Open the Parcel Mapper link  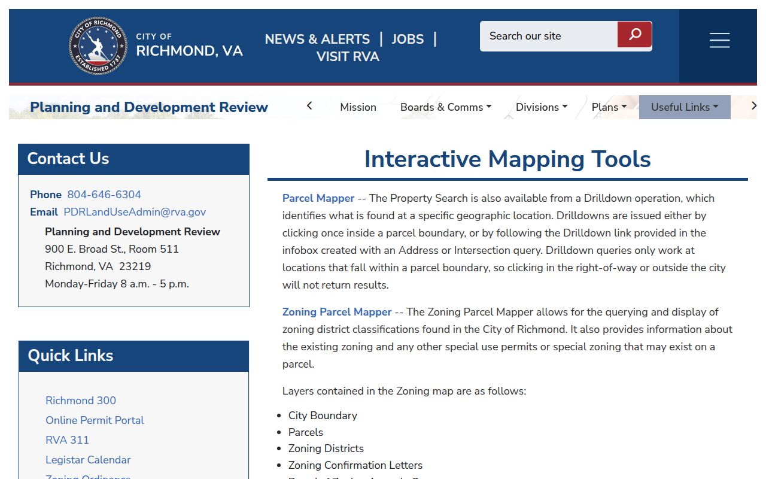point(318,198)
